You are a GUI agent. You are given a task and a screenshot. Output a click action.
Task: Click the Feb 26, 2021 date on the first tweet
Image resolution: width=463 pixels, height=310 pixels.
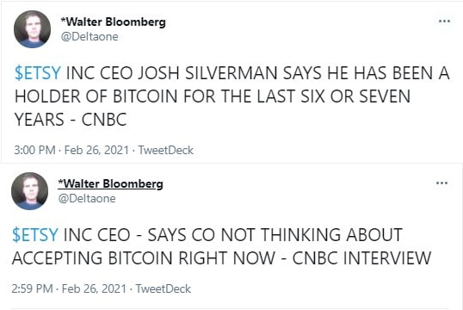96,150
